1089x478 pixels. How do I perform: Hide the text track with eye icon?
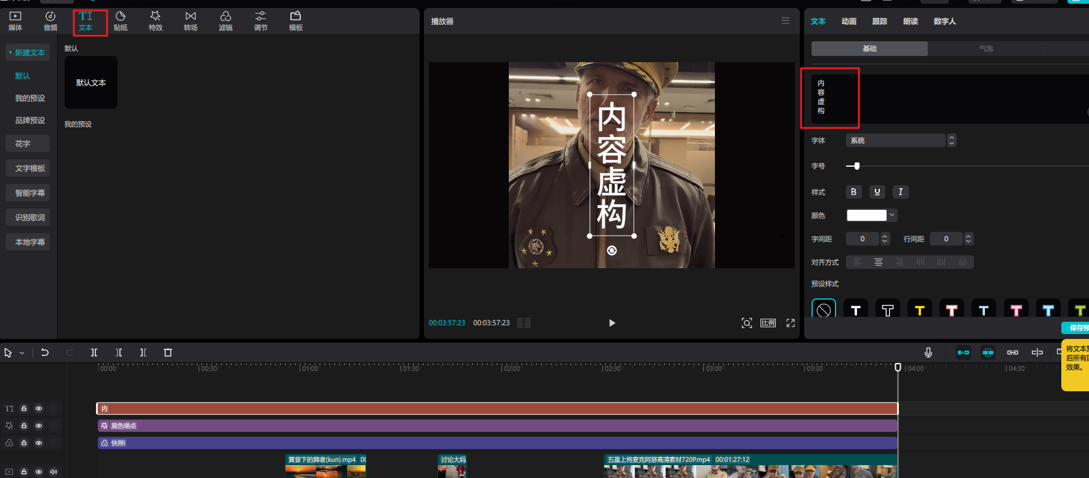coord(39,408)
